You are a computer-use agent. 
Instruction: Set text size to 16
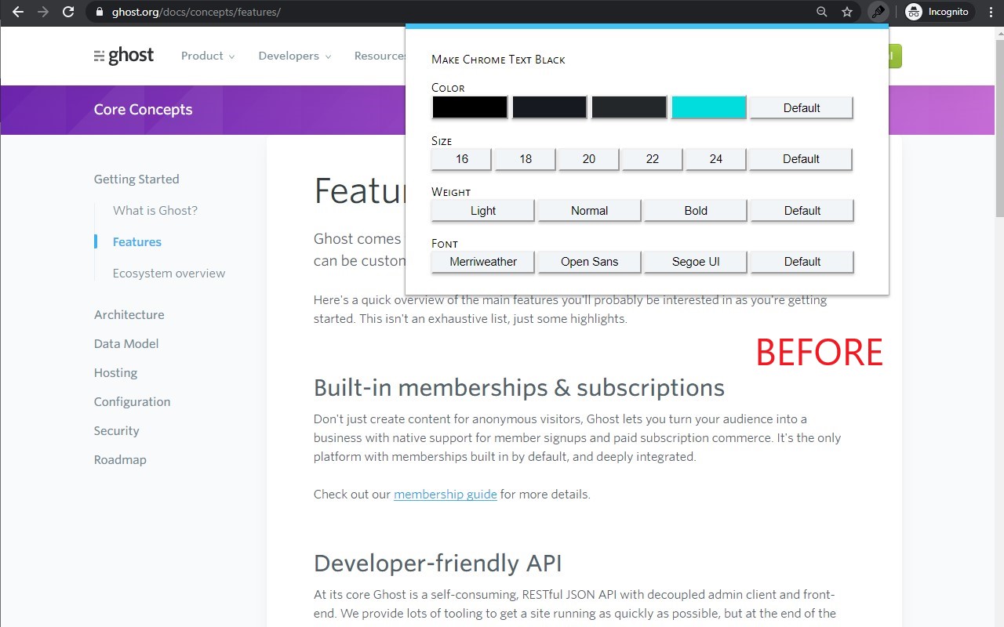point(462,159)
